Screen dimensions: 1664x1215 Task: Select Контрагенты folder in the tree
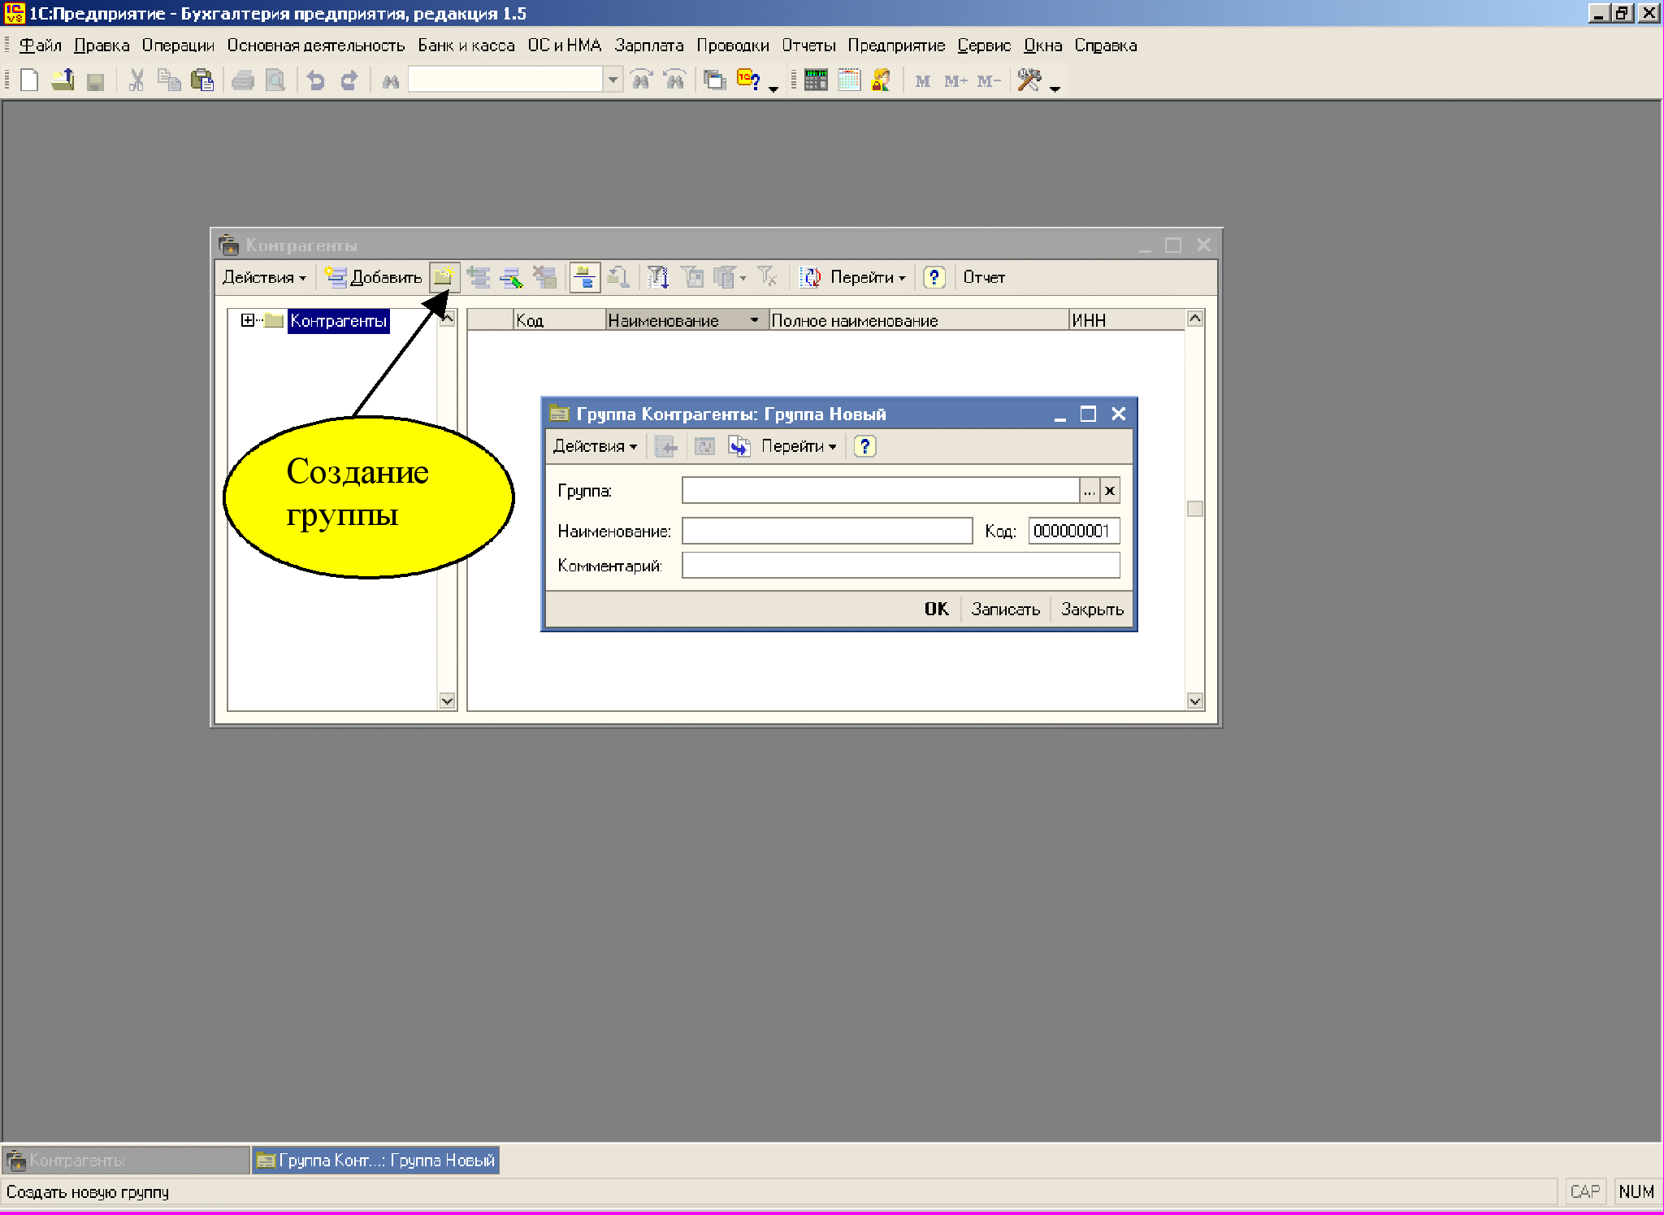[338, 321]
